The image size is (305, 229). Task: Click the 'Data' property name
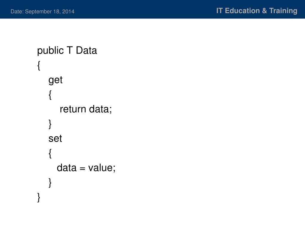(x=86, y=50)
